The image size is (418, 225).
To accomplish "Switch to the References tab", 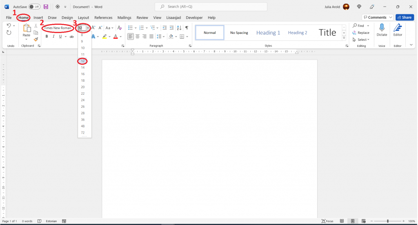I will pyautogui.click(x=103, y=18).
